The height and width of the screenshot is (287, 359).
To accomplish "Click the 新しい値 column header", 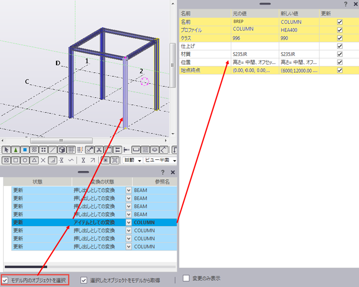I will pos(299,13).
